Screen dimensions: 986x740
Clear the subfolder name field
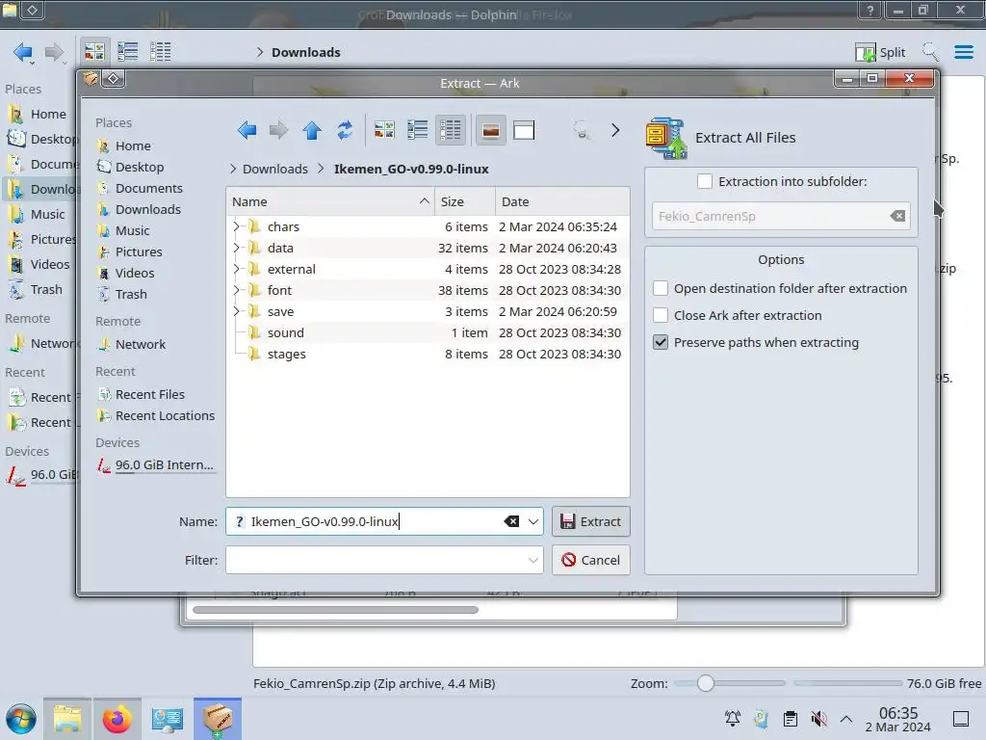(x=897, y=216)
